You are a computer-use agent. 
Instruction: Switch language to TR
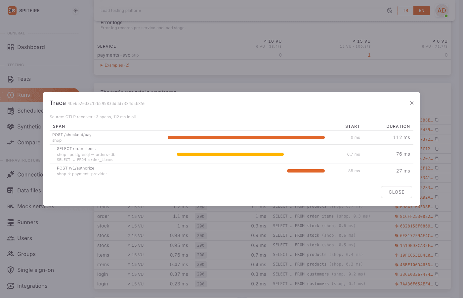(x=405, y=11)
